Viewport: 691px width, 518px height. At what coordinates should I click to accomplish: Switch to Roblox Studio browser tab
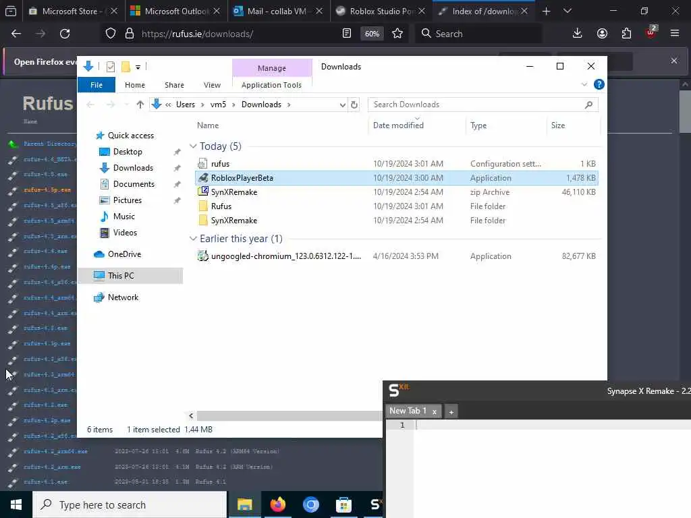pos(381,11)
